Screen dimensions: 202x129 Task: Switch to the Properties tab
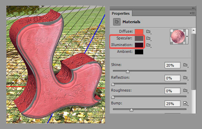point(121,13)
